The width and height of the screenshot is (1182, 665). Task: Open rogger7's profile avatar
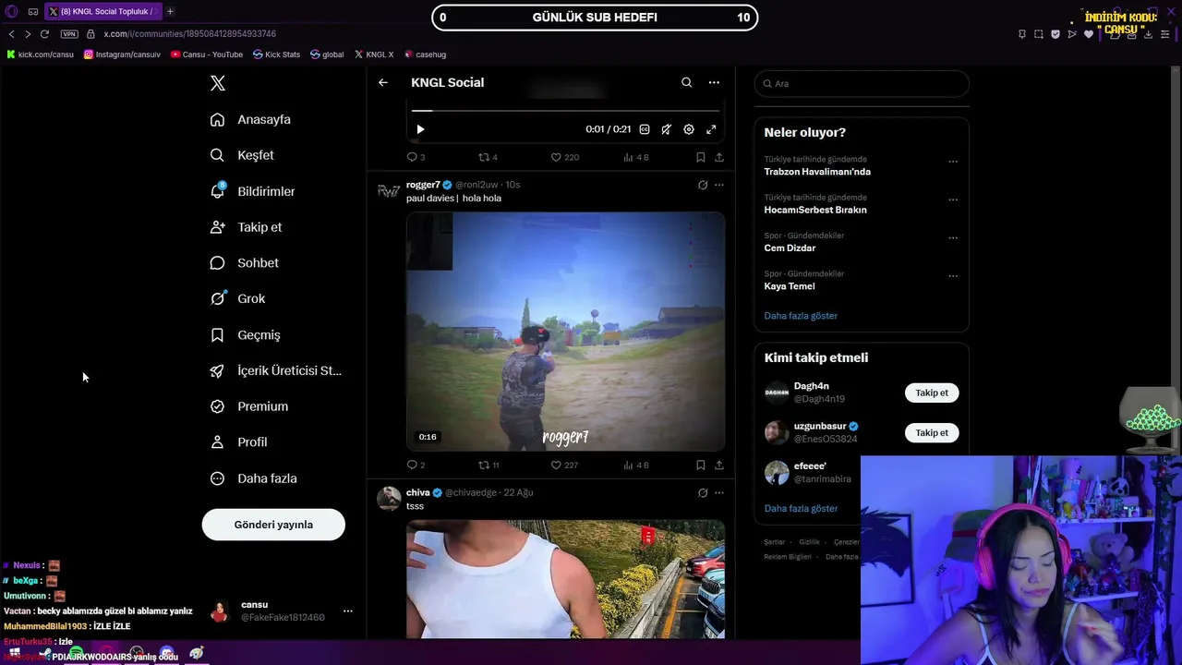[x=389, y=191]
